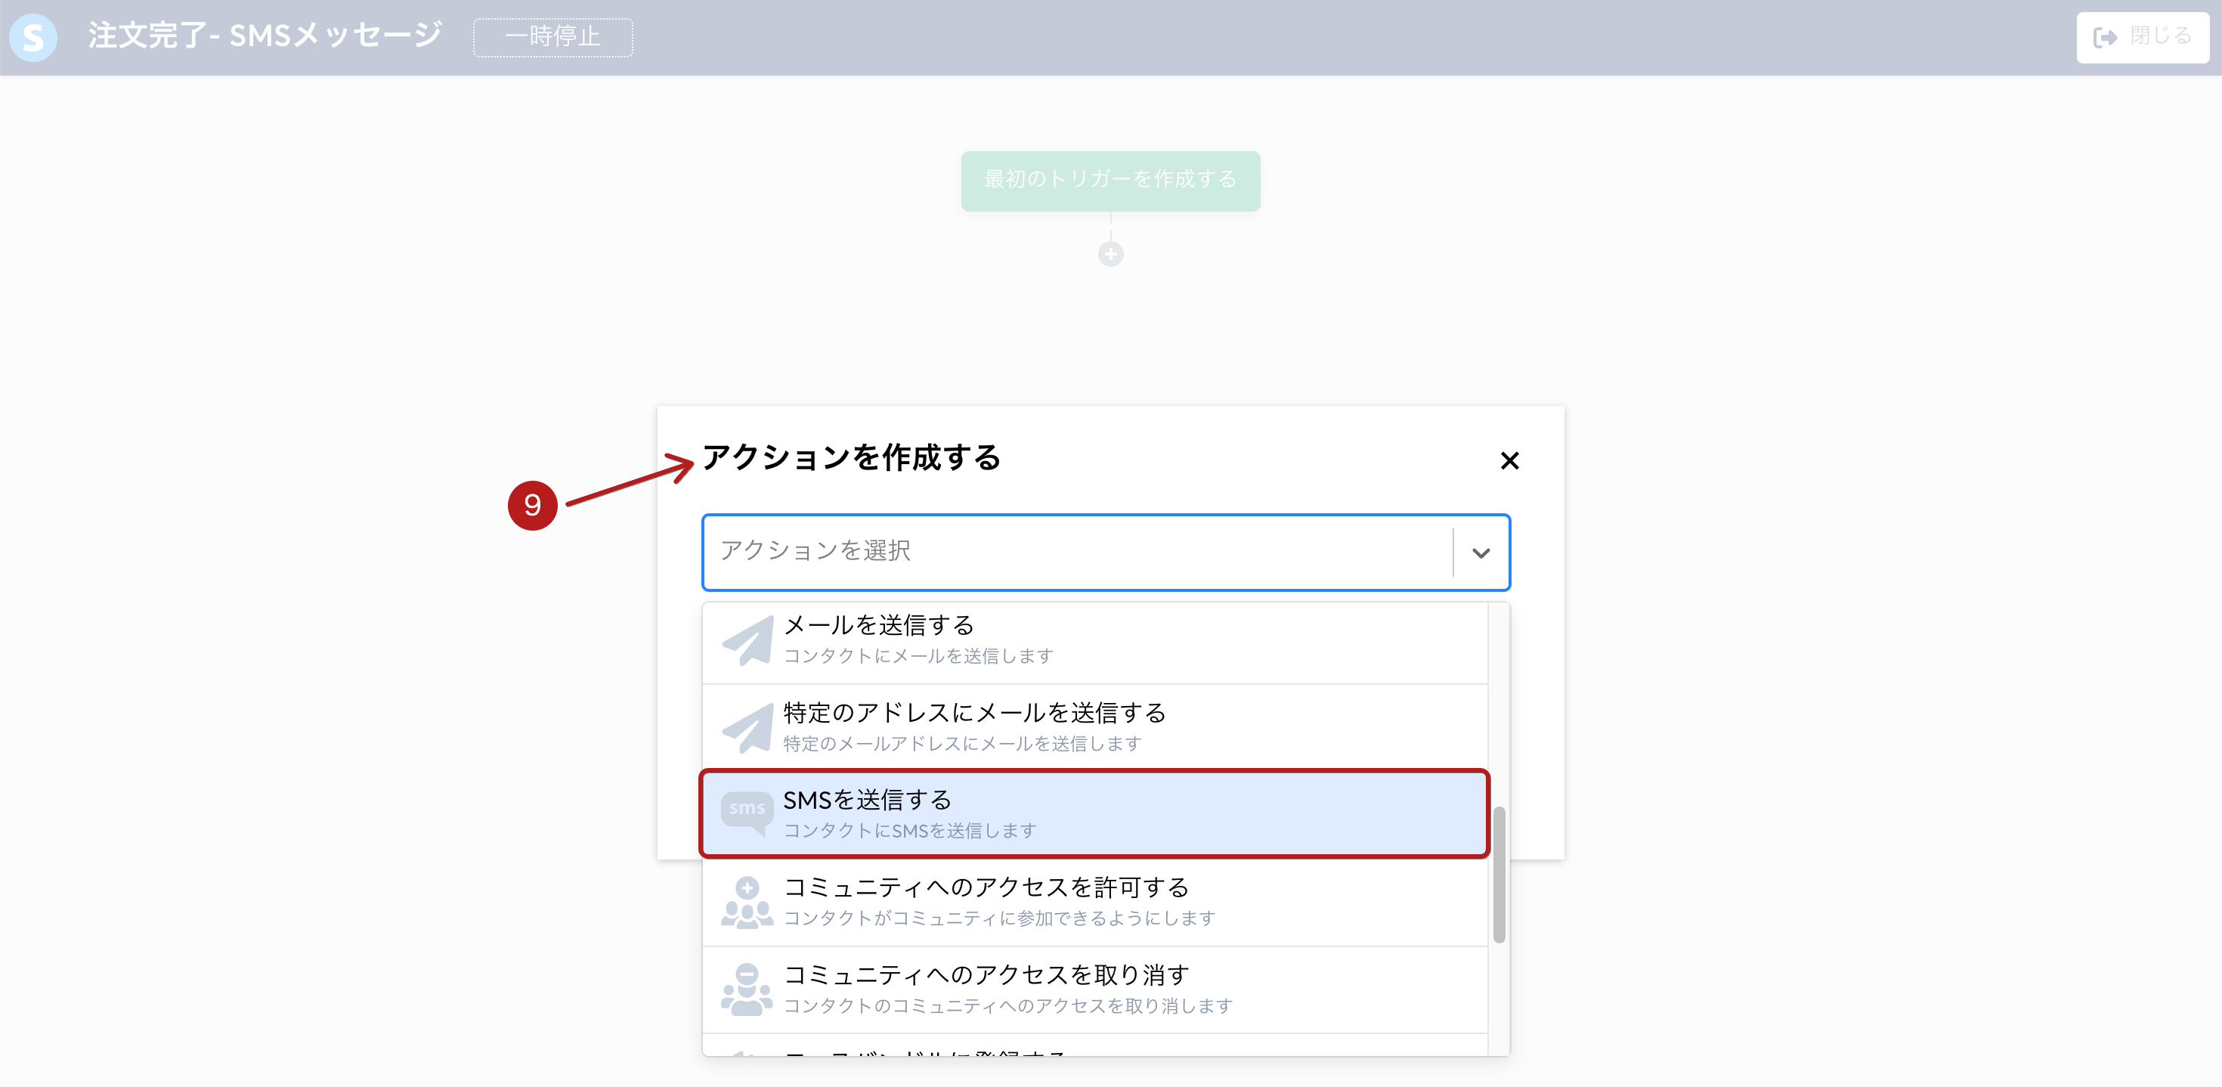Image resolution: width=2222 pixels, height=1087 pixels.
Task: Select 特定のアドレスにメールを送信する option
Action: click(x=1094, y=727)
